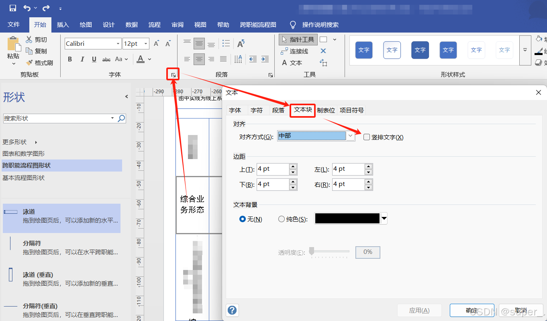547x321 pixels.
Task: Click the 确定 button
Action: [472, 310]
